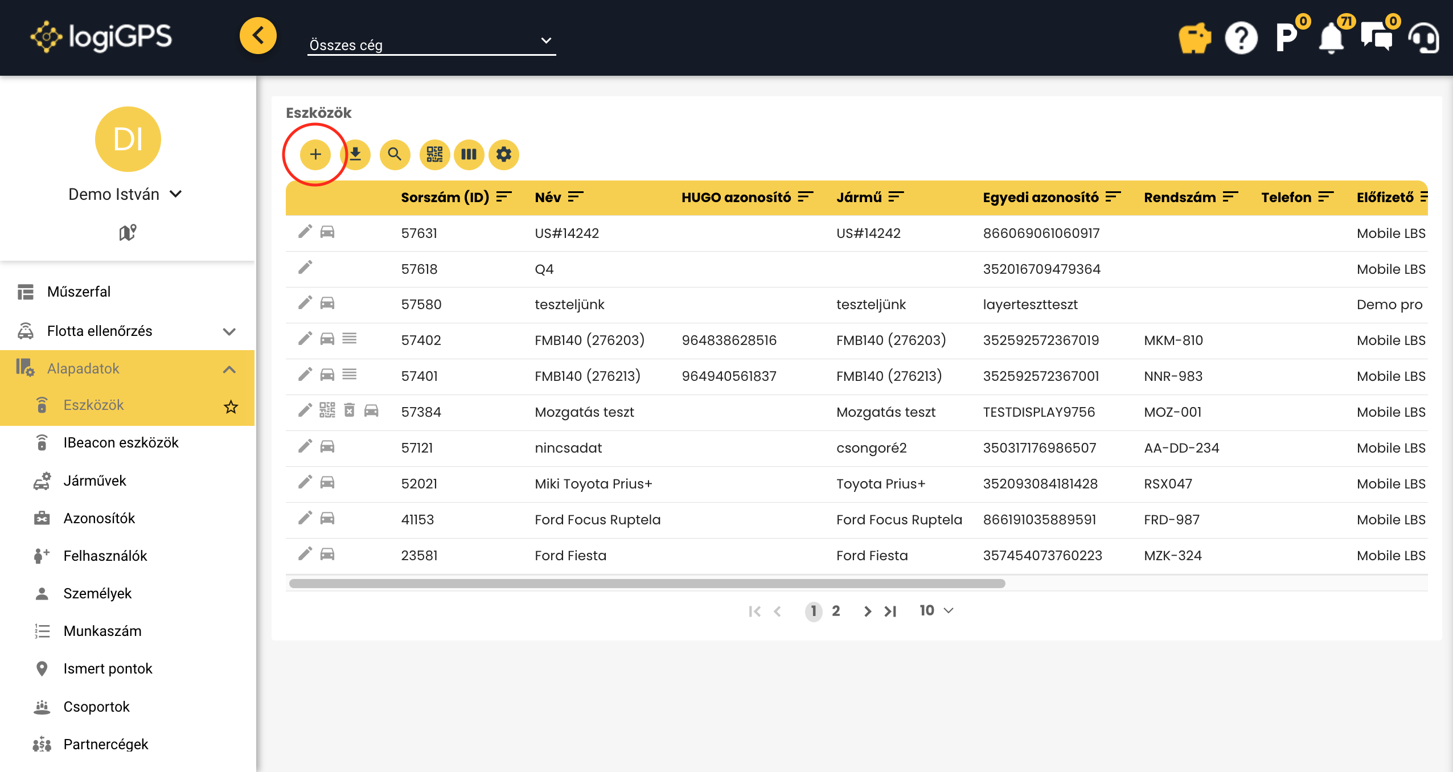Open the Összes cég company dropdown

(431, 43)
